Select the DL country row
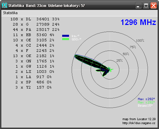 point(35,19)
